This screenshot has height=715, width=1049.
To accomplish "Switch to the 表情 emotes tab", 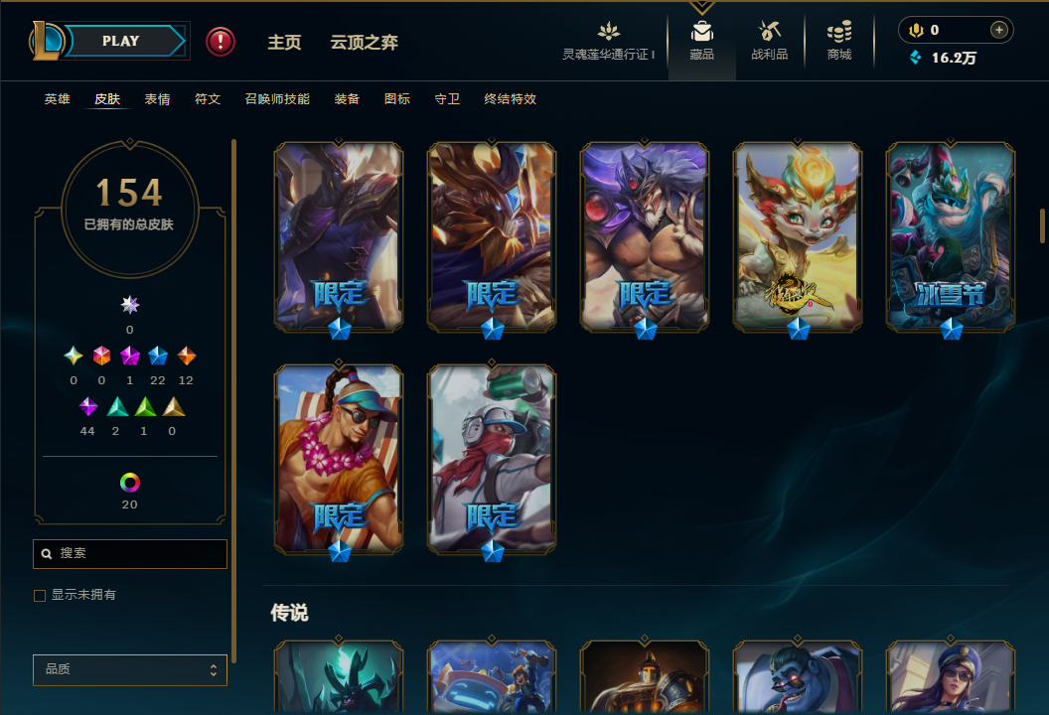I will [x=157, y=99].
